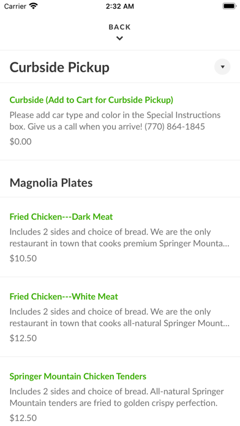Open the Curbside Pickup category dropdown
The width and height of the screenshot is (240, 426).
click(x=222, y=67)
